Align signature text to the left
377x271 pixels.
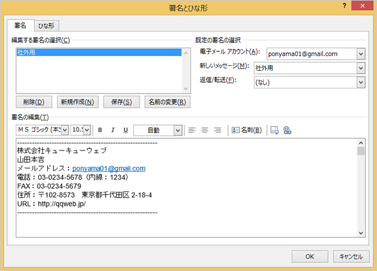pos(192,130)
